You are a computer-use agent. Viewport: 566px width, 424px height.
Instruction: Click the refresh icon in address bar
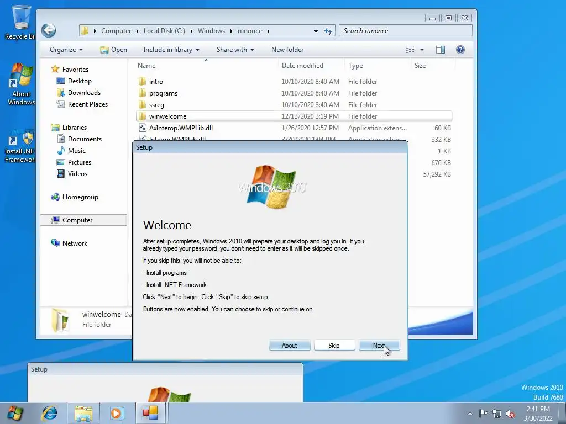328,31
